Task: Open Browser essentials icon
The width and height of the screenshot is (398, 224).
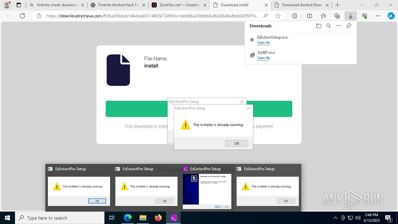Action: click(364, 16)
